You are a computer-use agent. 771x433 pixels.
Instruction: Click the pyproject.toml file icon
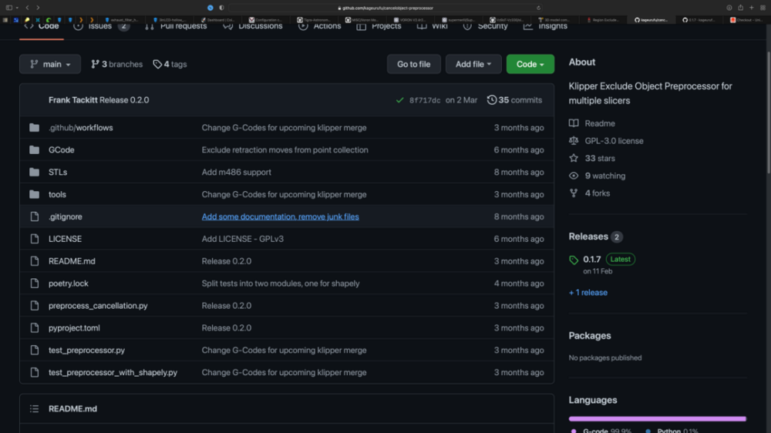coord(35,327)
